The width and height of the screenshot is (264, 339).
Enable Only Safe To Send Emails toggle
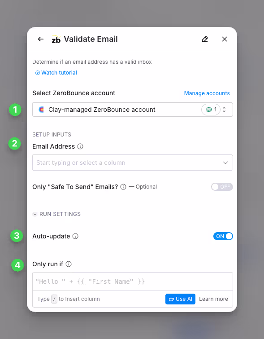[x=222, y=187]
